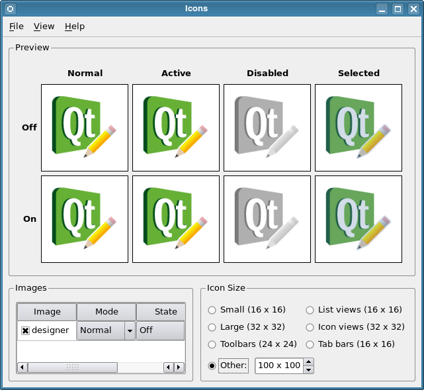The image size is (424, 390).
Task: Click the Active Off preview icon
Action: coord(176,128)
